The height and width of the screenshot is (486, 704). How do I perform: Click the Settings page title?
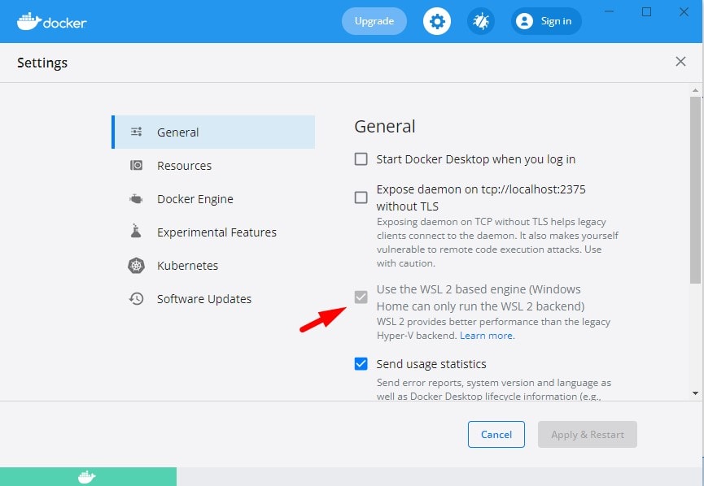point(42,63)
